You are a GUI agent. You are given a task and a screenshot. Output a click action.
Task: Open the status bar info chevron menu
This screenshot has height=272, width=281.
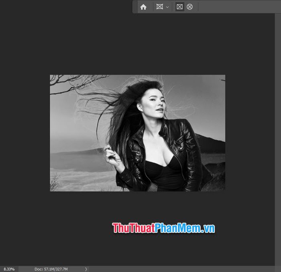[x=86, y=269]
